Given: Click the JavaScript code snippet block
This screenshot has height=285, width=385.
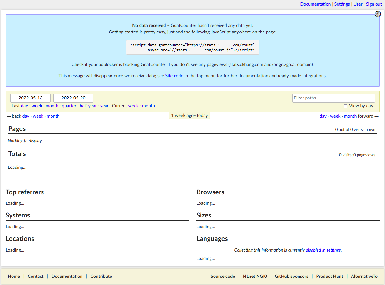Looking at the screenshot, I should (x=193, y=47).
